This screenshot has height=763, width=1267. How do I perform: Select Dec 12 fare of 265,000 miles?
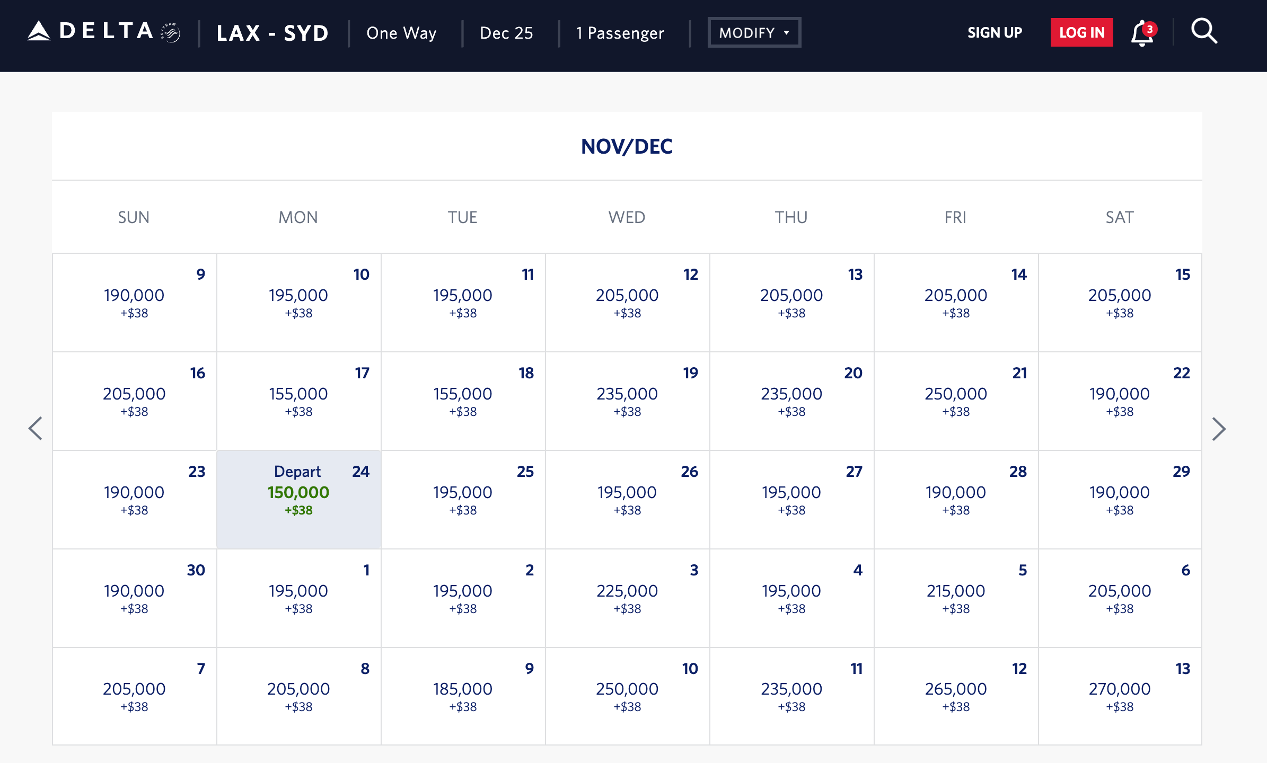[956, 696]
